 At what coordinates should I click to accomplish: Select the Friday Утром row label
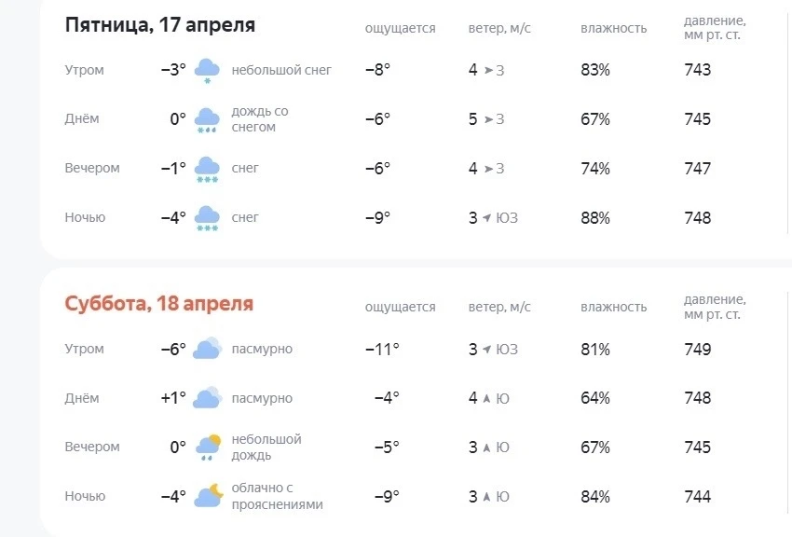85,70
